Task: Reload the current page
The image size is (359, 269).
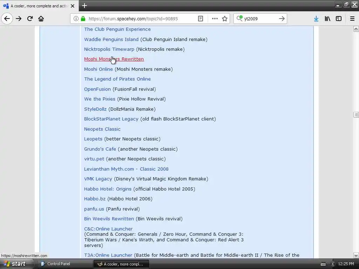Action: [30, 19]
